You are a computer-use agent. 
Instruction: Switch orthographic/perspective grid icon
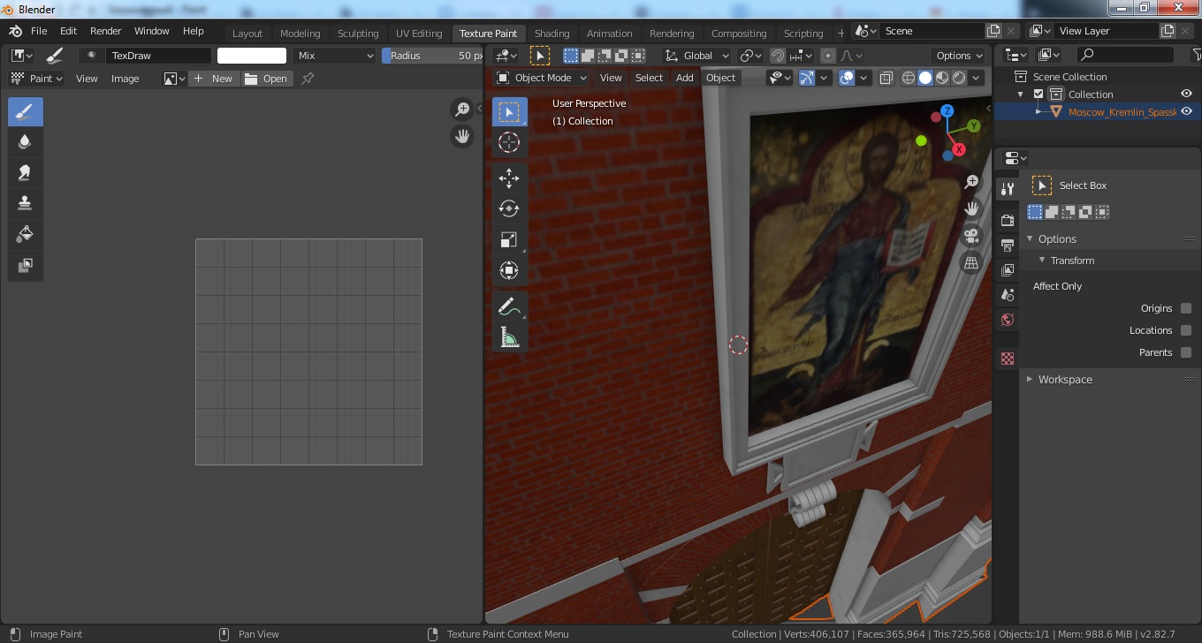[x=970, y=262]
